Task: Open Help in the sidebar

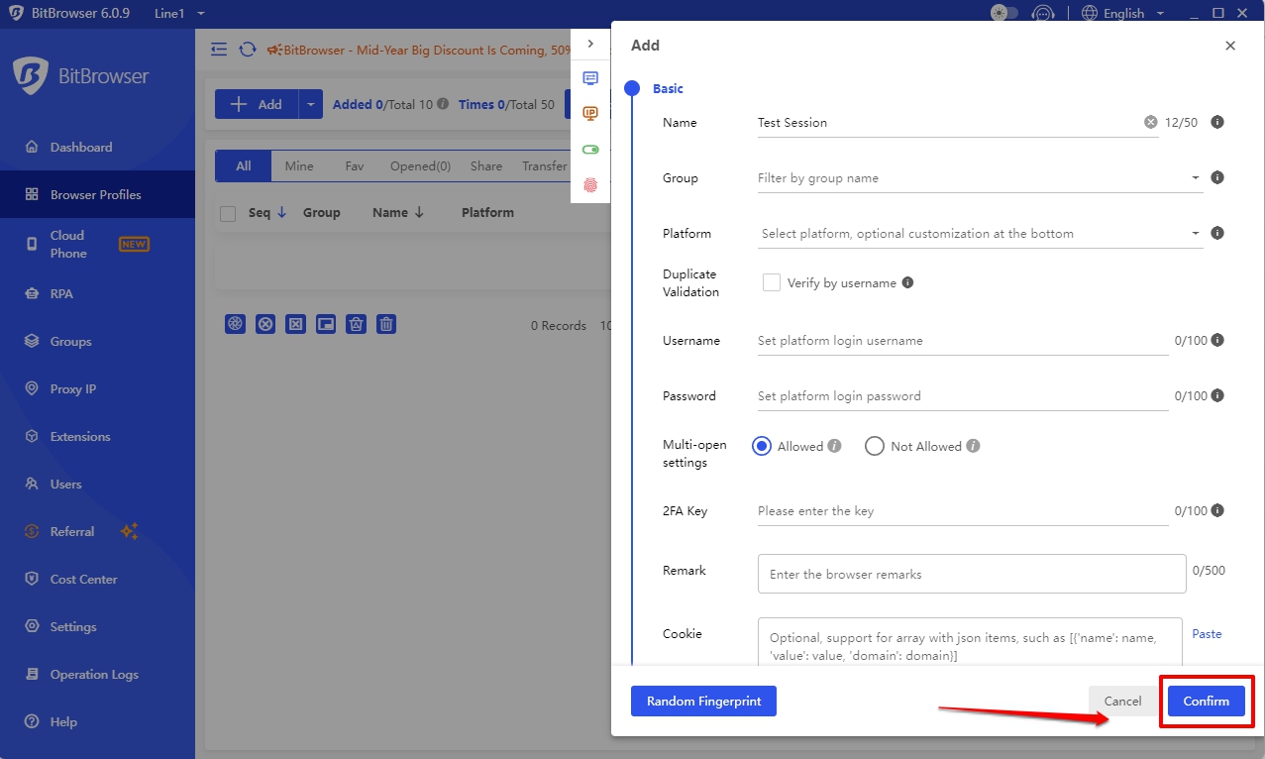Action: (x=97, y=721)
